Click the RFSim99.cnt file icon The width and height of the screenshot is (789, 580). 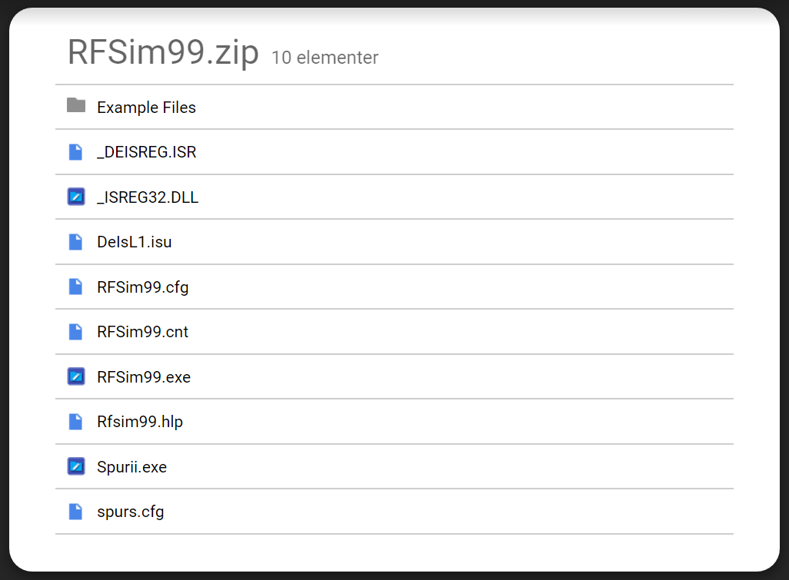pos(75,332)
